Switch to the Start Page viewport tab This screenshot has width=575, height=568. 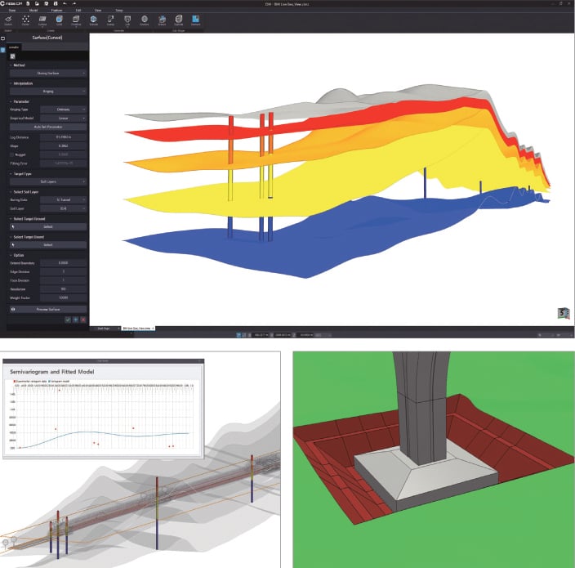(105, 329)
